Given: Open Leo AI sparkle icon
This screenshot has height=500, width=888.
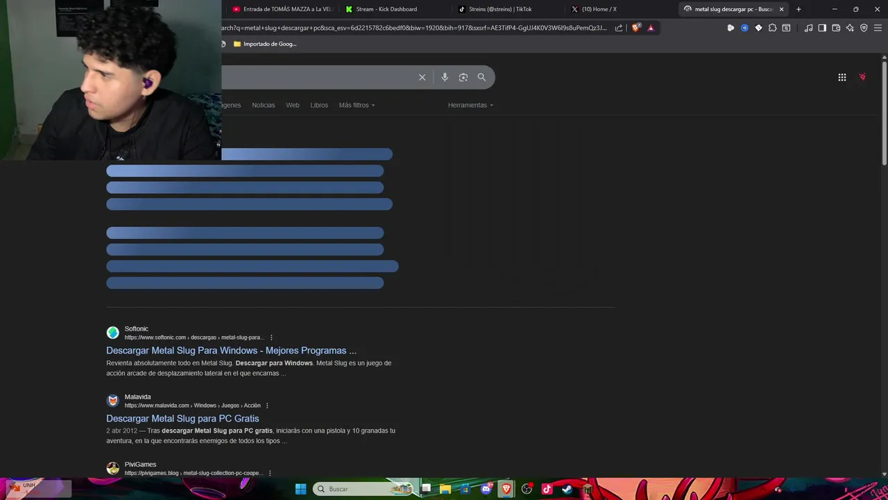Looking at the screenshot, I should (x=850, y=28).
